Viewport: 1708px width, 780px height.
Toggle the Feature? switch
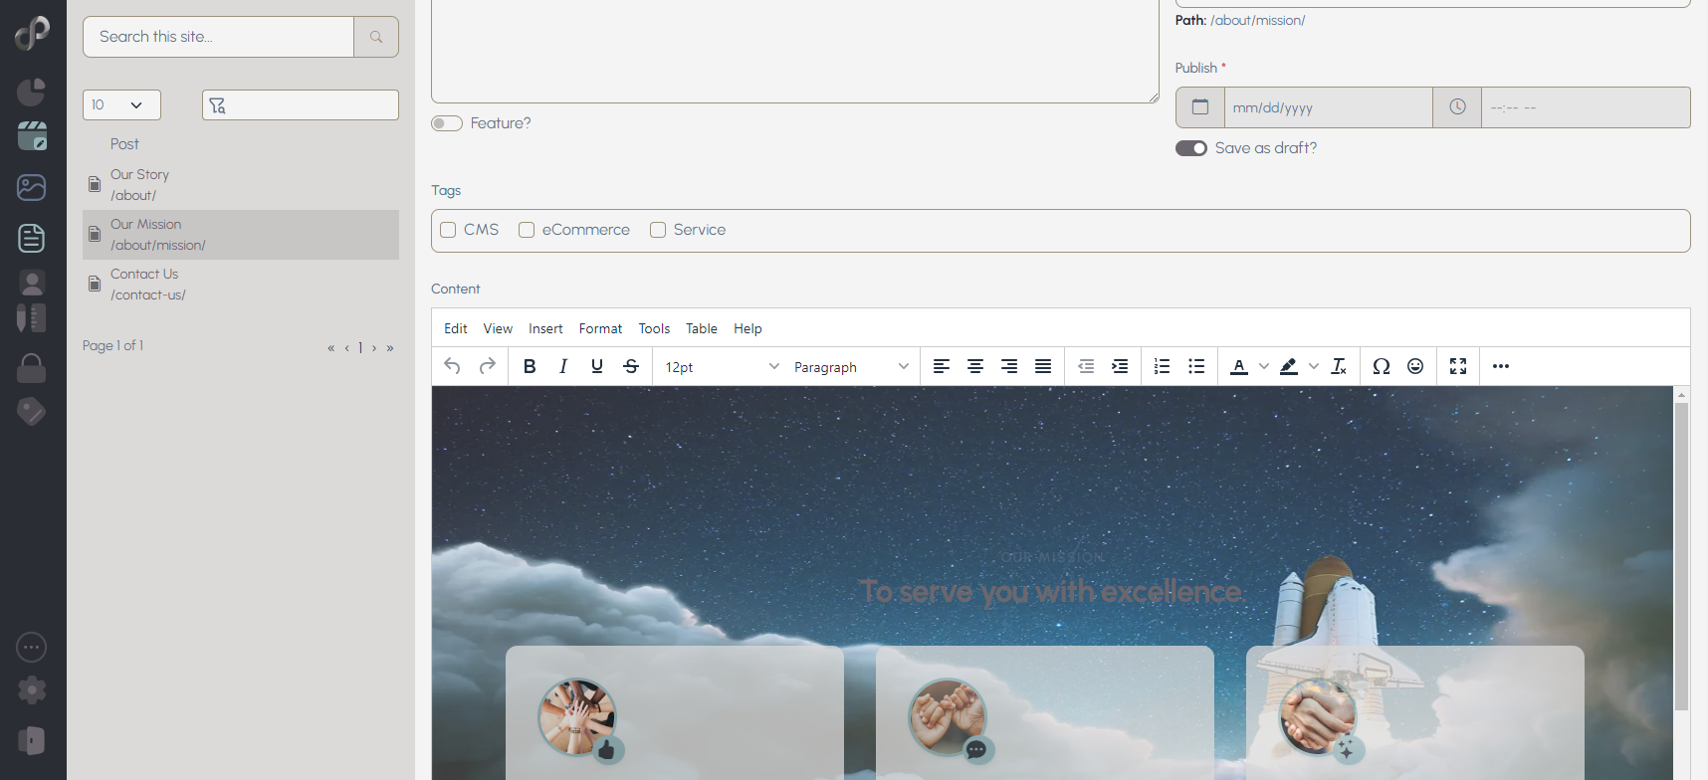tap(447, 123)
